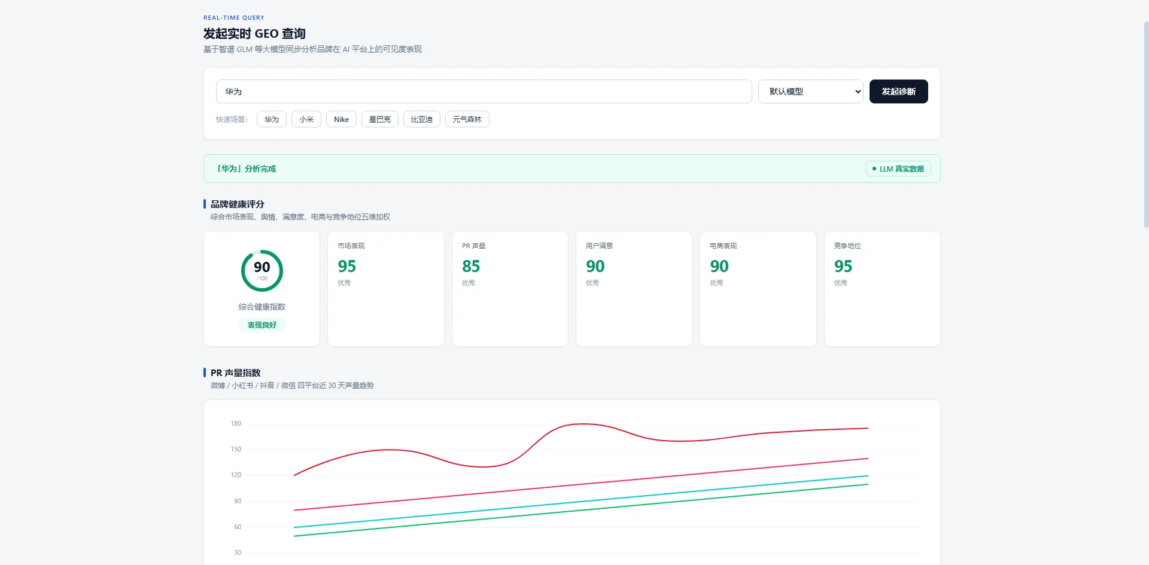1149x565 pixels.
Task: Choose the 小米 quick scenario chip
Action: 306,119
